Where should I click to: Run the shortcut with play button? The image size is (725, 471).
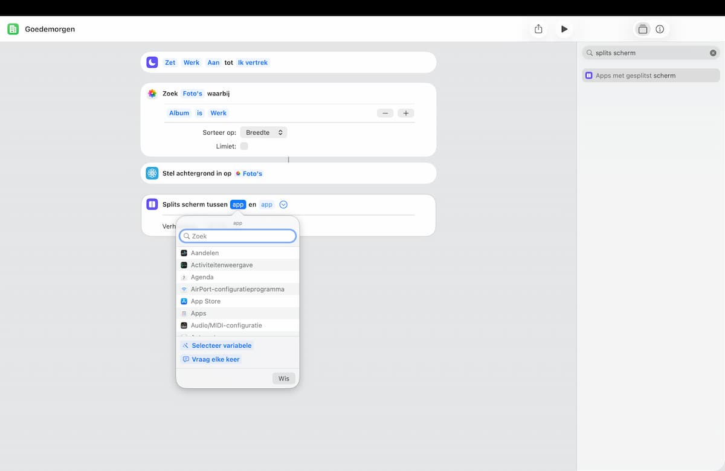[564, 29]
